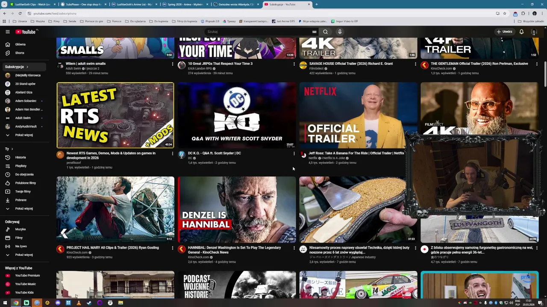
Task: Open Muzyka bookmarks folder
Action: pyautogui.click(x=38, y=21)
